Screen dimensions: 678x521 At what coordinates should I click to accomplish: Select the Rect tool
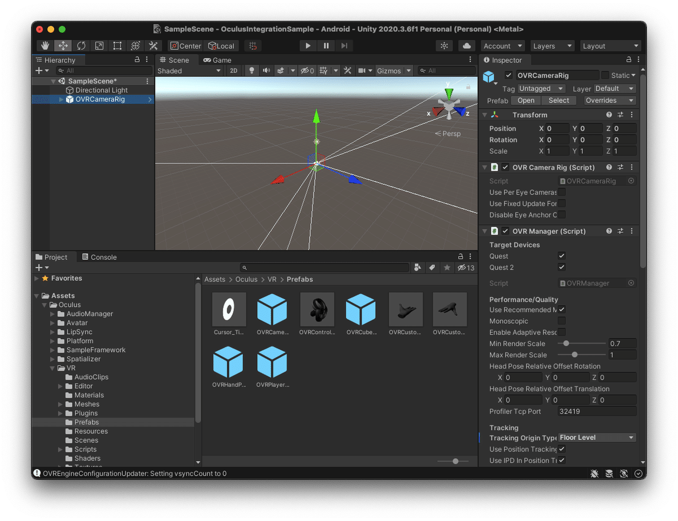118,46
